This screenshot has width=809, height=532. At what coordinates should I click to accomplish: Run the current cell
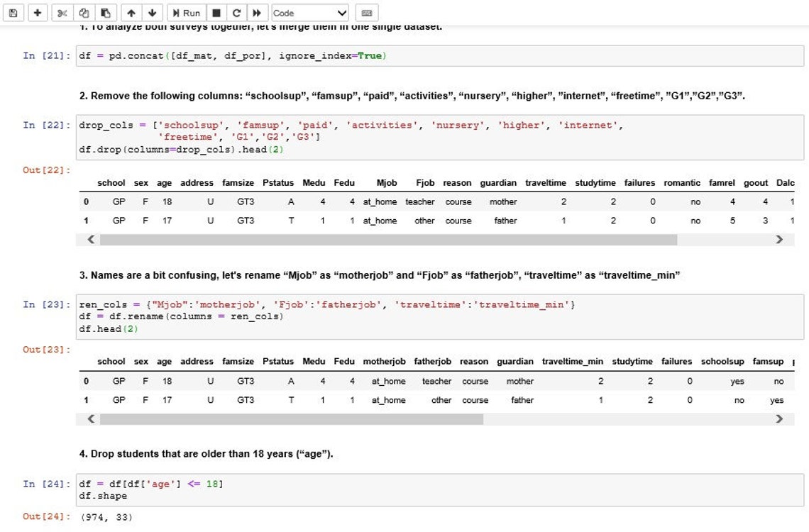pos(185,12)
